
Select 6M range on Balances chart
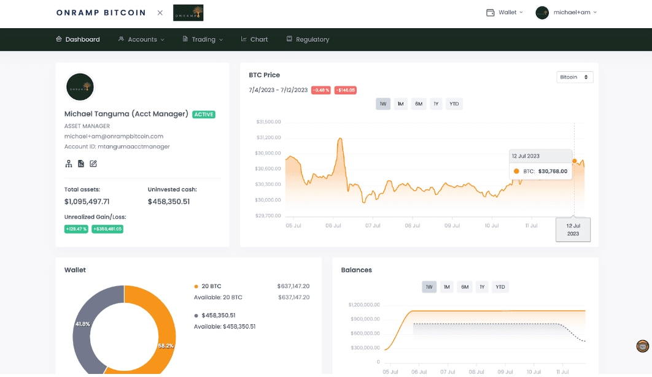[465, 287]
